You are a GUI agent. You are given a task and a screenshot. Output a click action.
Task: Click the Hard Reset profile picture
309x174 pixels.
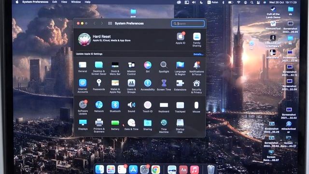[x=84, y=39]
